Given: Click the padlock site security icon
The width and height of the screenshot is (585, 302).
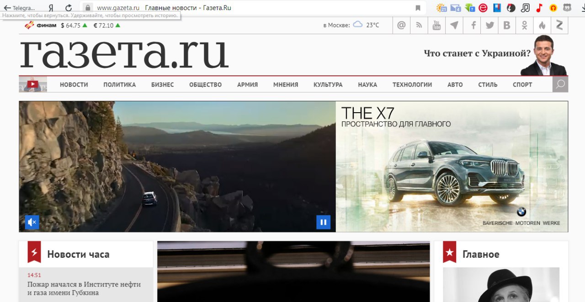Looking at the screenshot, I should tap(88, 8).
